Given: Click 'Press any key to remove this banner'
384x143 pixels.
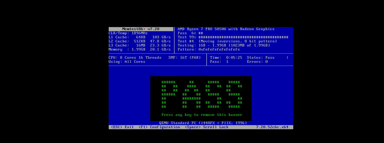Looking at the screenshot, I should [202, 115].
